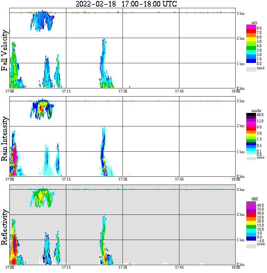Image resolution: width=267 pixels, height=273 pixels.
Task: Click the '3 km' label beside the Fall Velocity panel
Action: tap(241, 14)
